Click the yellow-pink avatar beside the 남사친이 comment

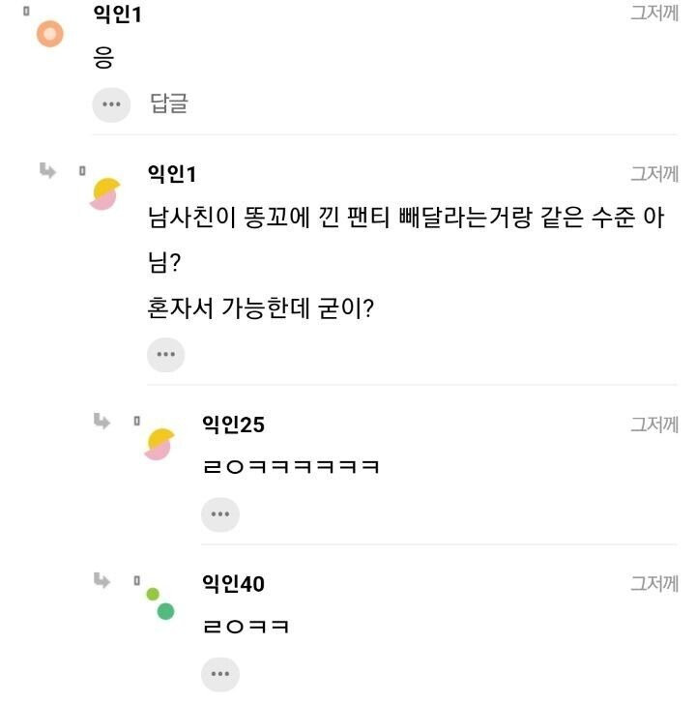pyautogui.click(x=104, y=194)
